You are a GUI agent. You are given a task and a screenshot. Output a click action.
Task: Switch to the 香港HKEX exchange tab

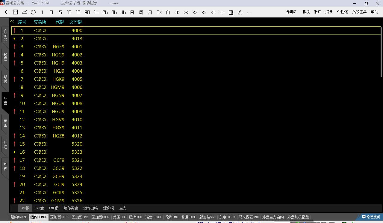tap(188, 217)
